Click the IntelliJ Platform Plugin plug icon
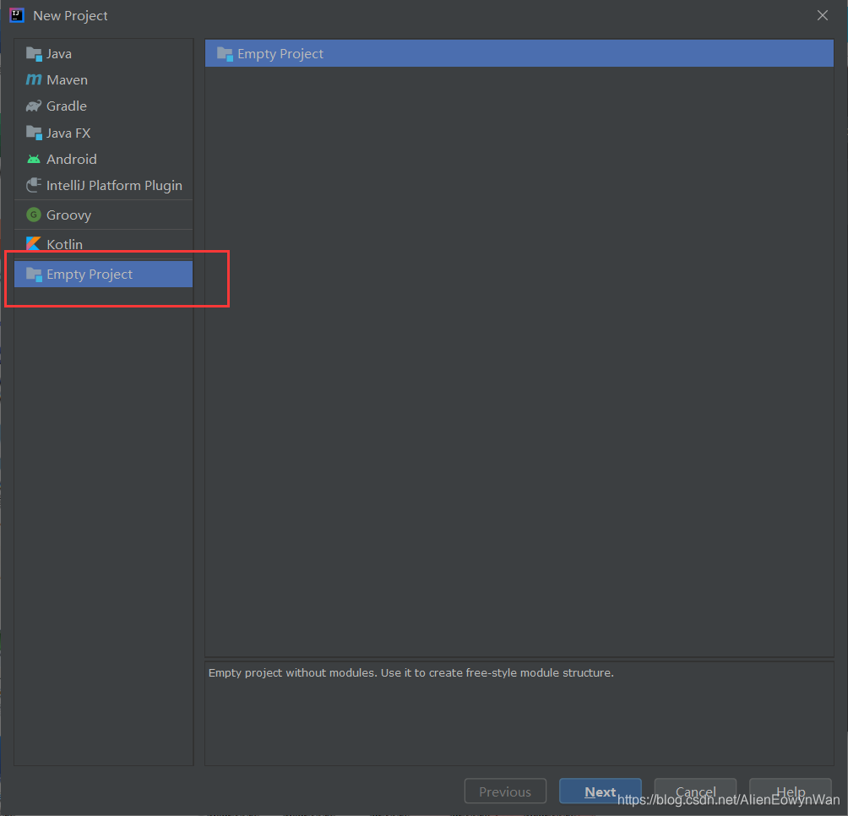This screenshot has width=848, height=816. tap(34, 186)
